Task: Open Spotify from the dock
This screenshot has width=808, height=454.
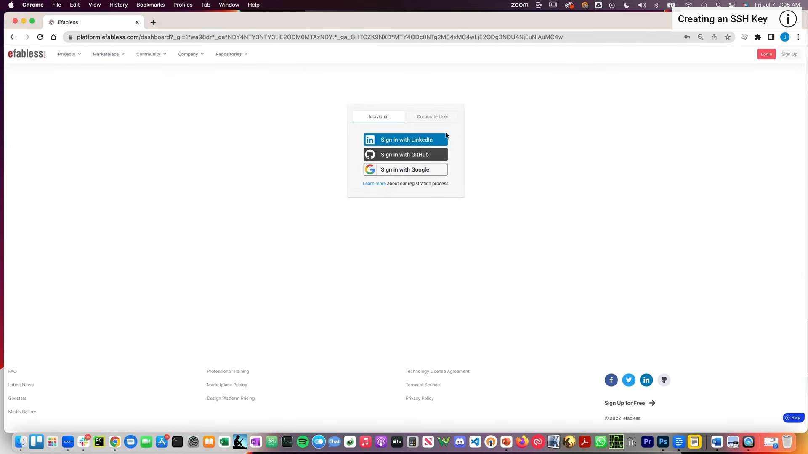Action: click(x=303, y=442)
